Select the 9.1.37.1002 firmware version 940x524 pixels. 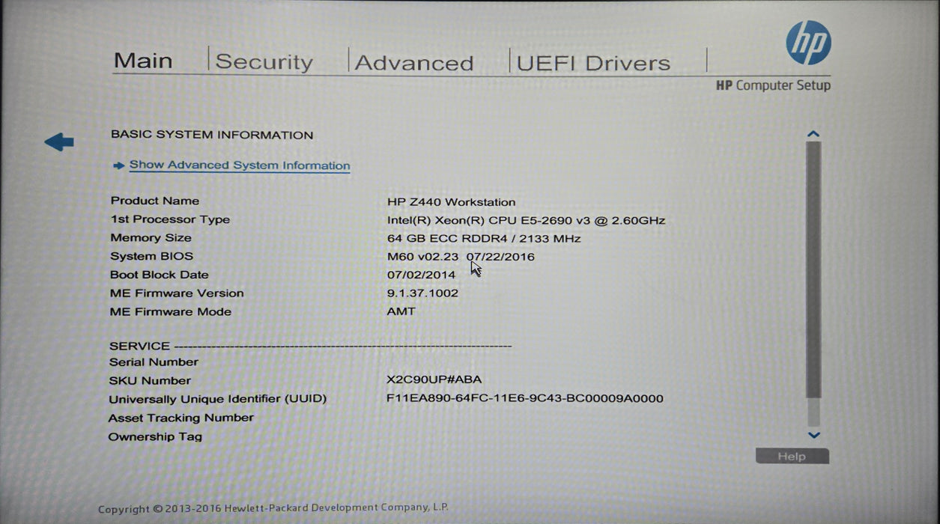(422, 293)
